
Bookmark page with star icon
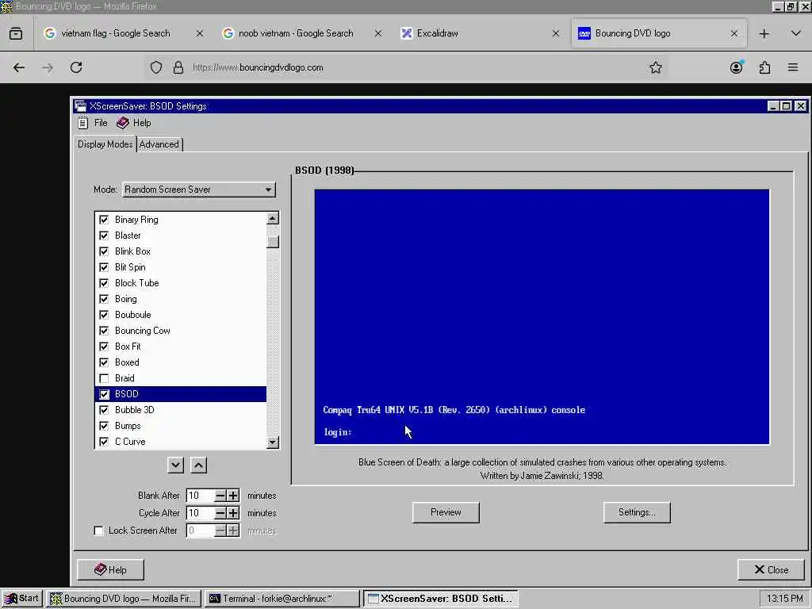pyautogui.click(x=656, y=67)
